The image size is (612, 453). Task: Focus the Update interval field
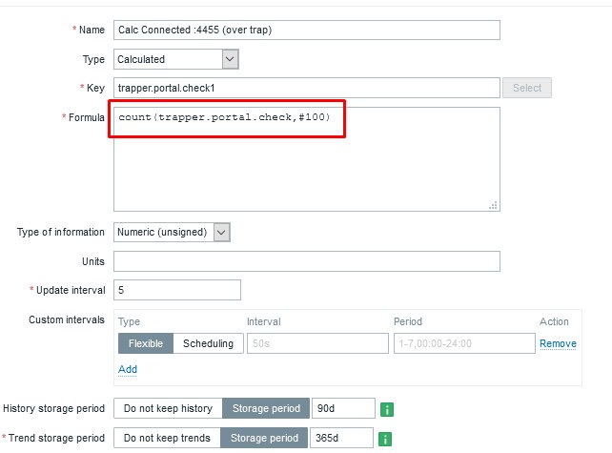point(177,290)
